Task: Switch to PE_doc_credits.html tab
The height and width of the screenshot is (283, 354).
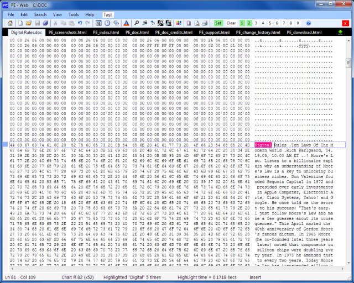Action: [174, 32]
